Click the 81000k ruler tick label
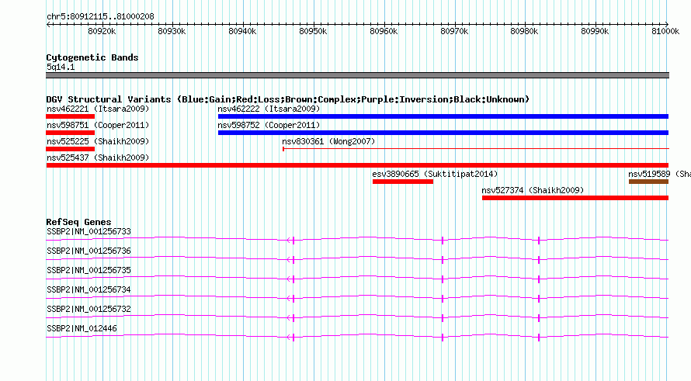The image size is (691, 381). pos(665,31)
